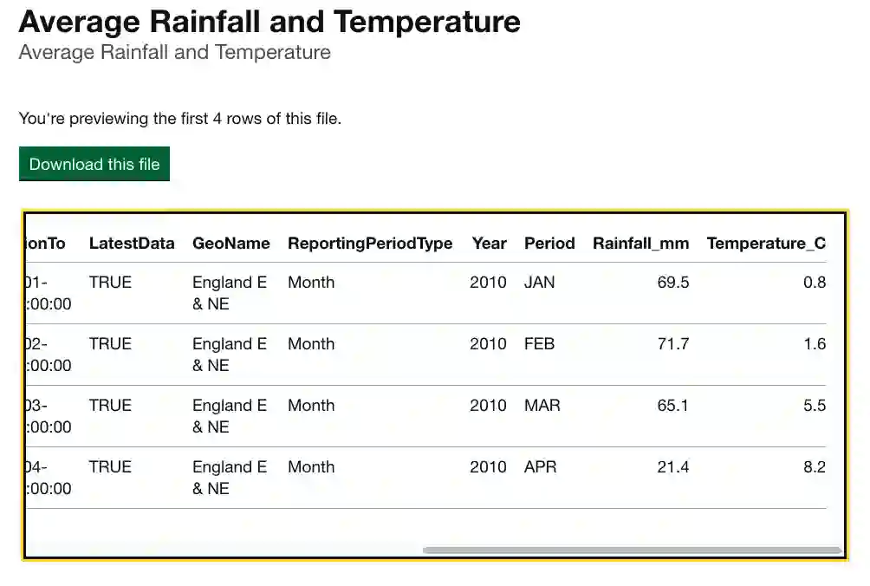
Task: Click the Rainfall_mm column header
Action: [x=641, y=244]
